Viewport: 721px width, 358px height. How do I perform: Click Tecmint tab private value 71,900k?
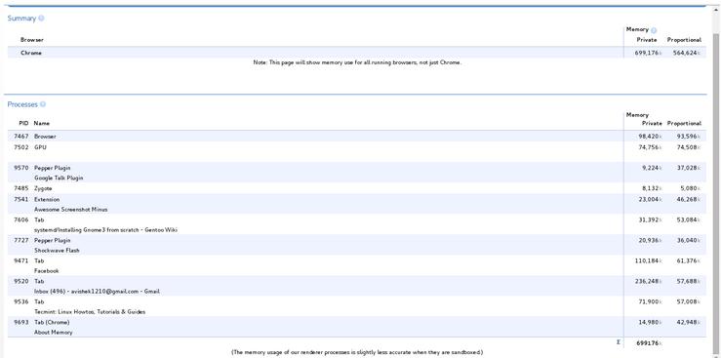click(650, 302)
